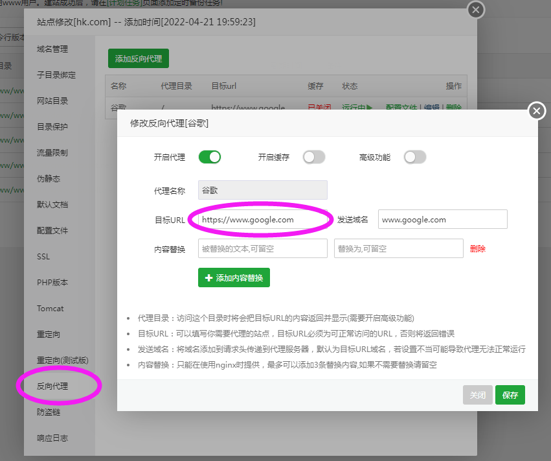Click the 代理目录 help text line
Viewport: 551px width, 461px height.
[x=276, y=318]
